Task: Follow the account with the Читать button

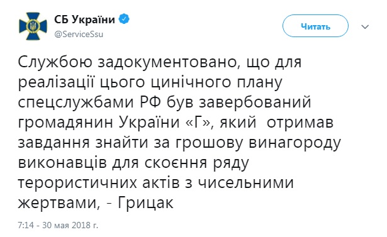Action: coord(315,26)
